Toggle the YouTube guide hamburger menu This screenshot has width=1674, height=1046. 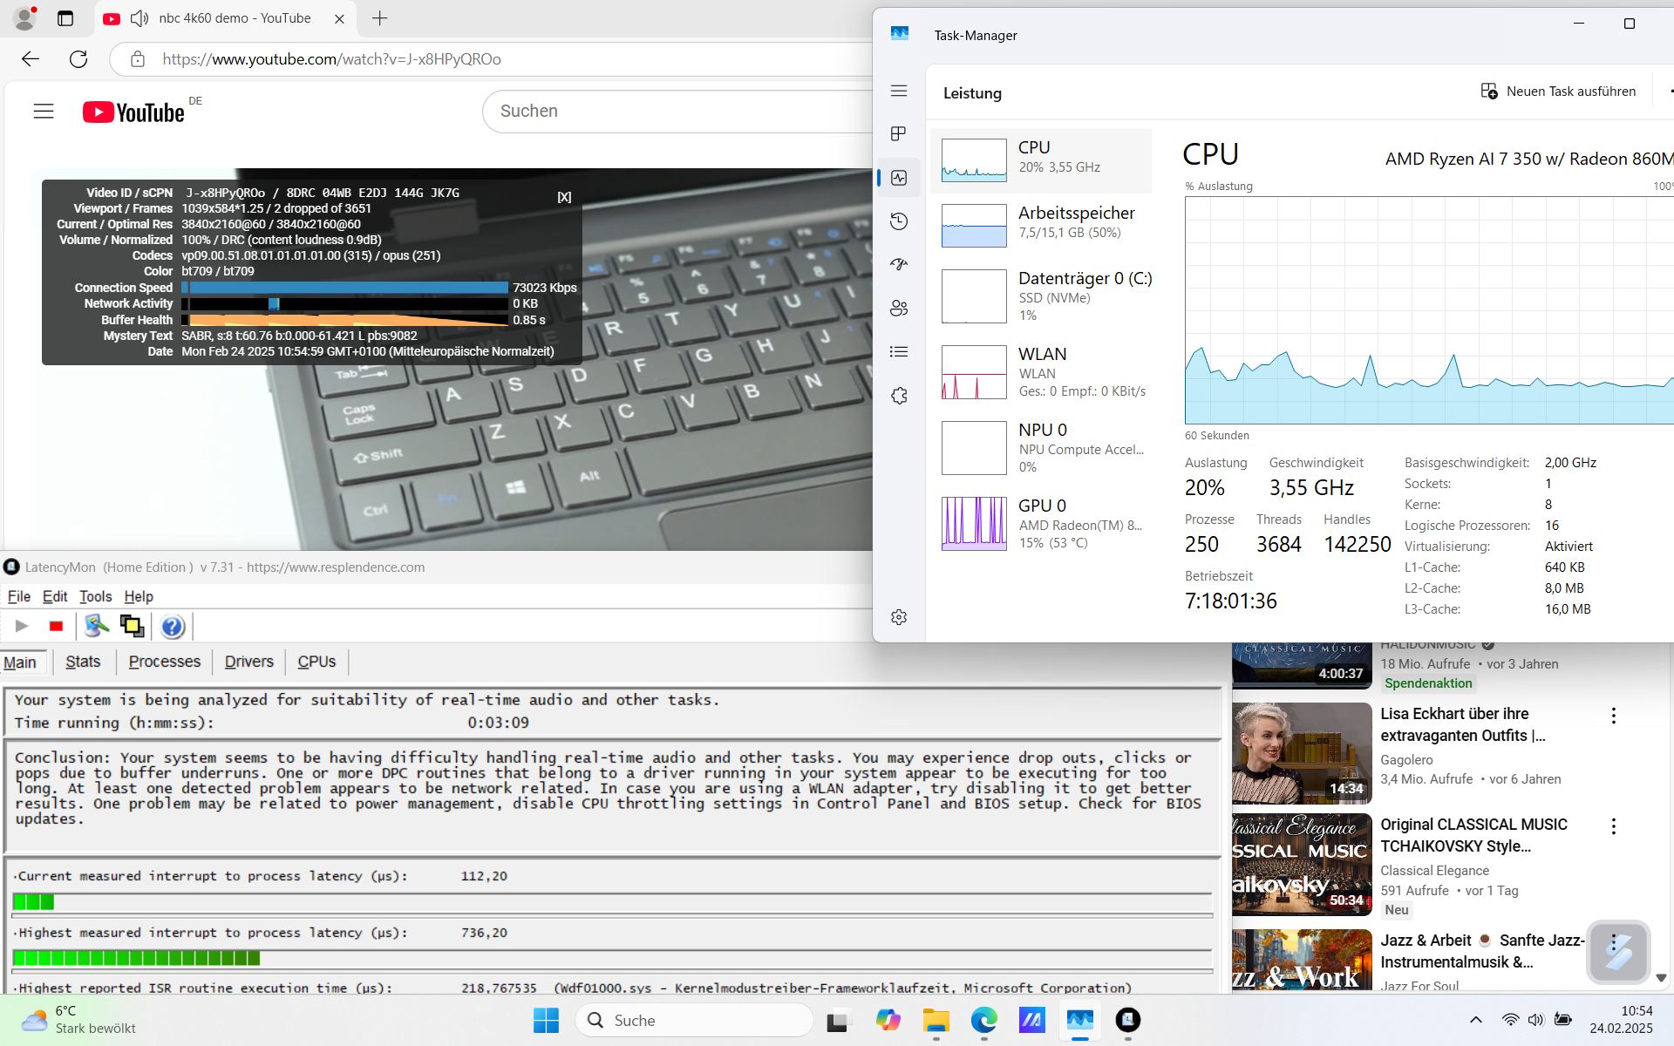click(x=44, y=111)
